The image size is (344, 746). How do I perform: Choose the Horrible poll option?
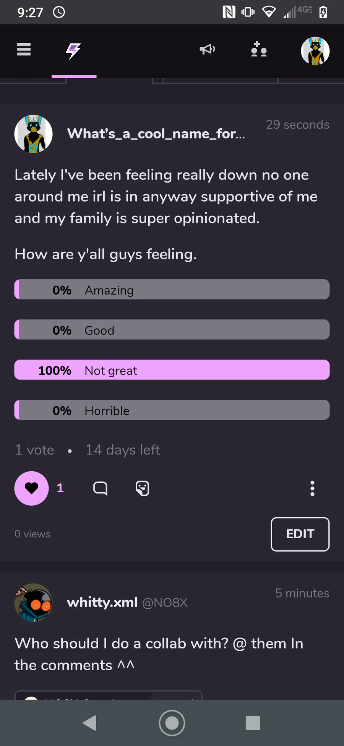[172, 410]
